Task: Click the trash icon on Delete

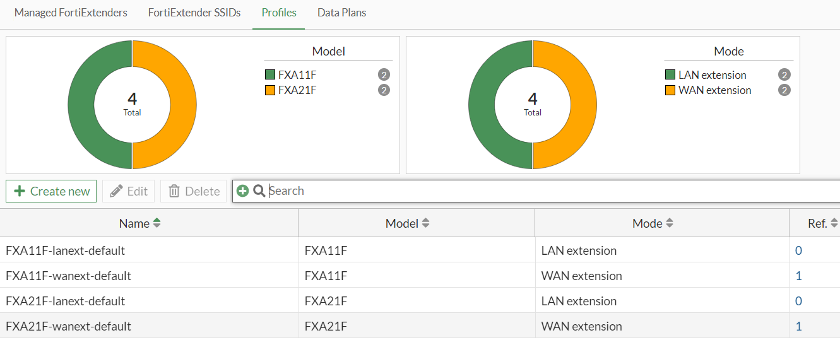Action: pos(174,191)
